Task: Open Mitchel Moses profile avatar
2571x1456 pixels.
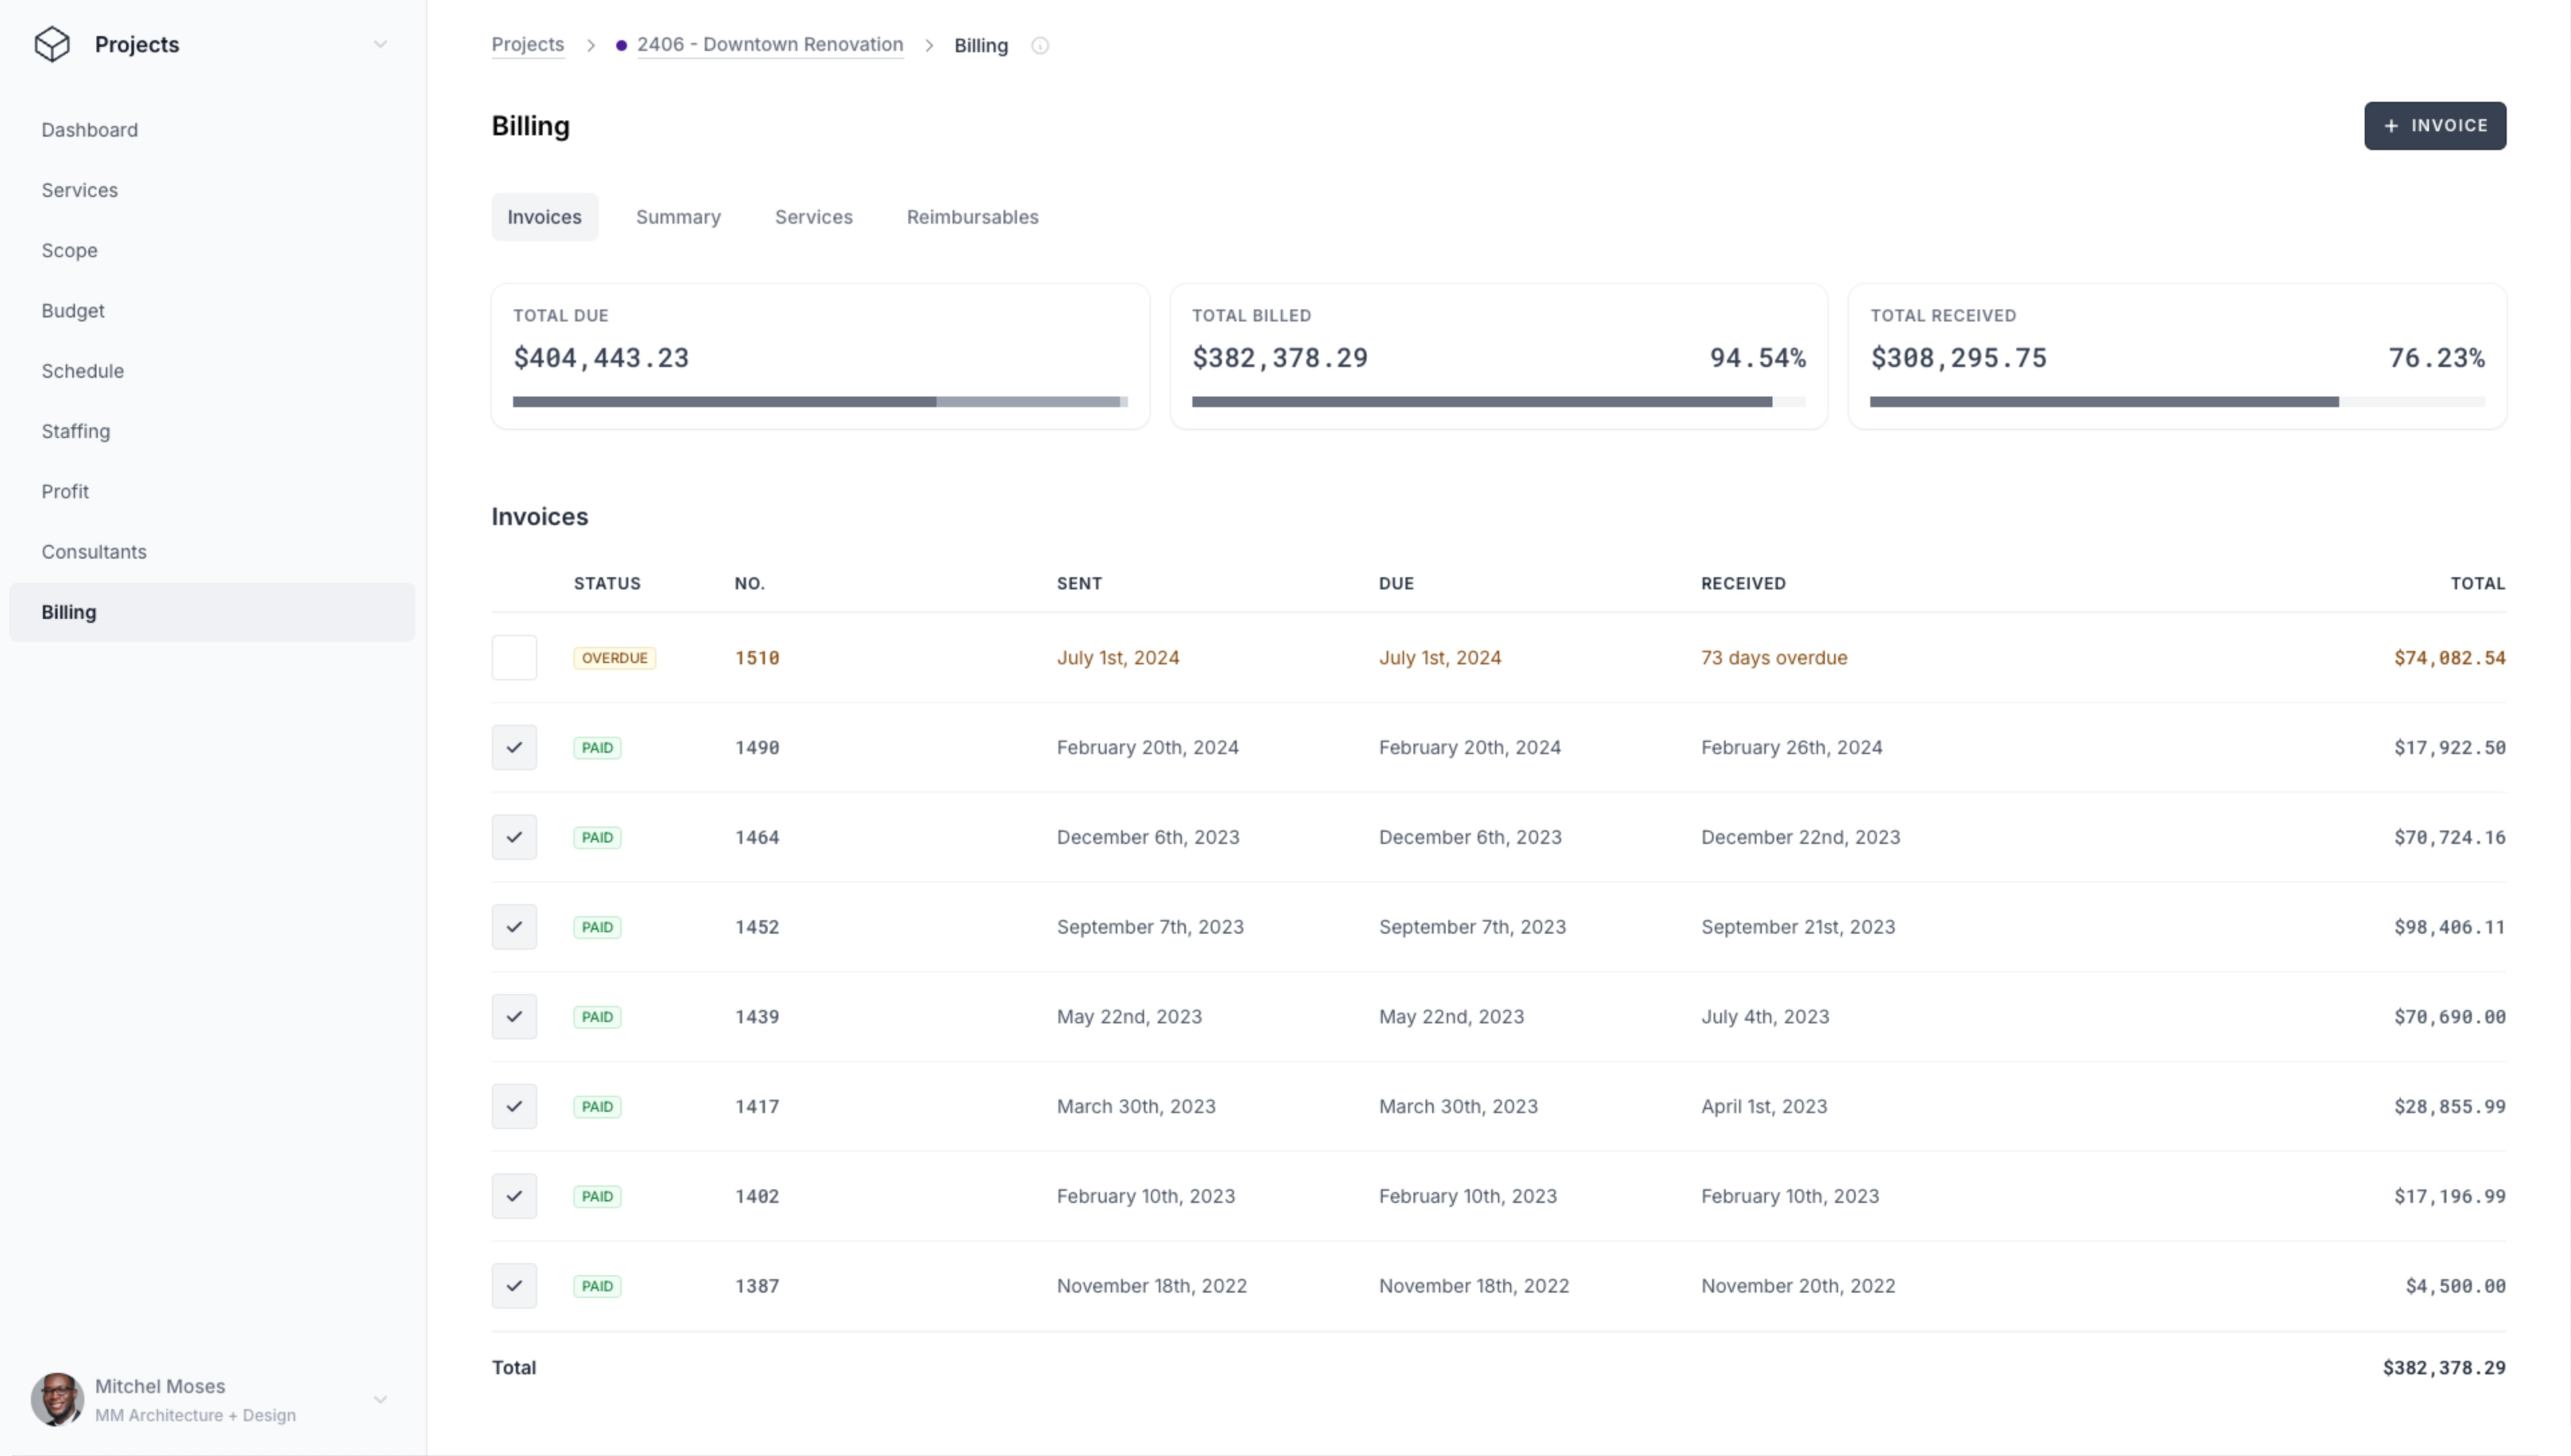Action: click(57, 1399)
